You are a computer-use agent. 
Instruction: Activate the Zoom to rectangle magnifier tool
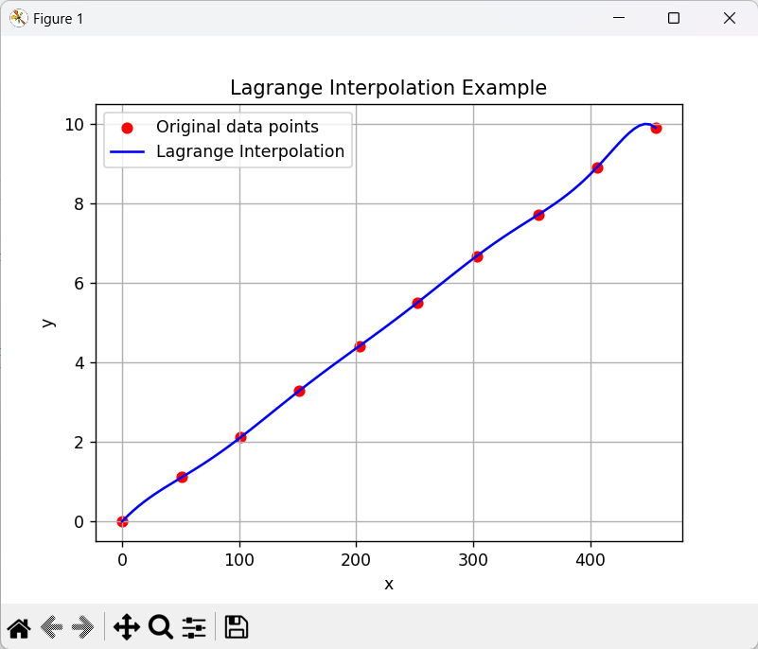coord(161,627)
